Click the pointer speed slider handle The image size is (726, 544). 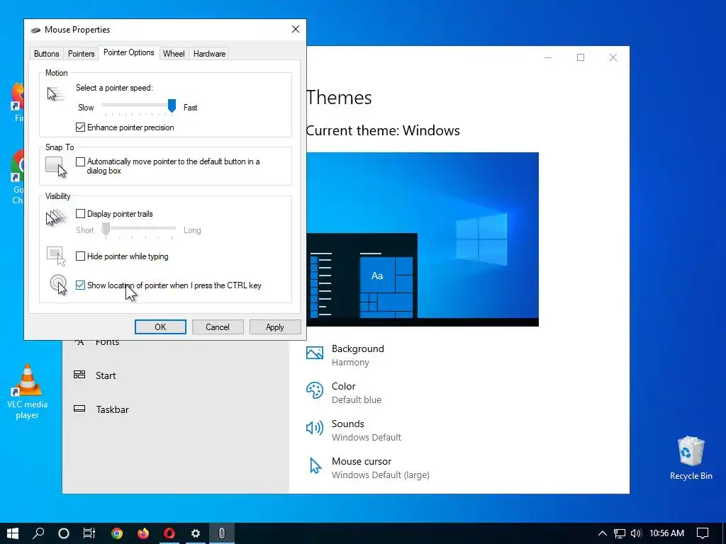(x=172, y=106)
